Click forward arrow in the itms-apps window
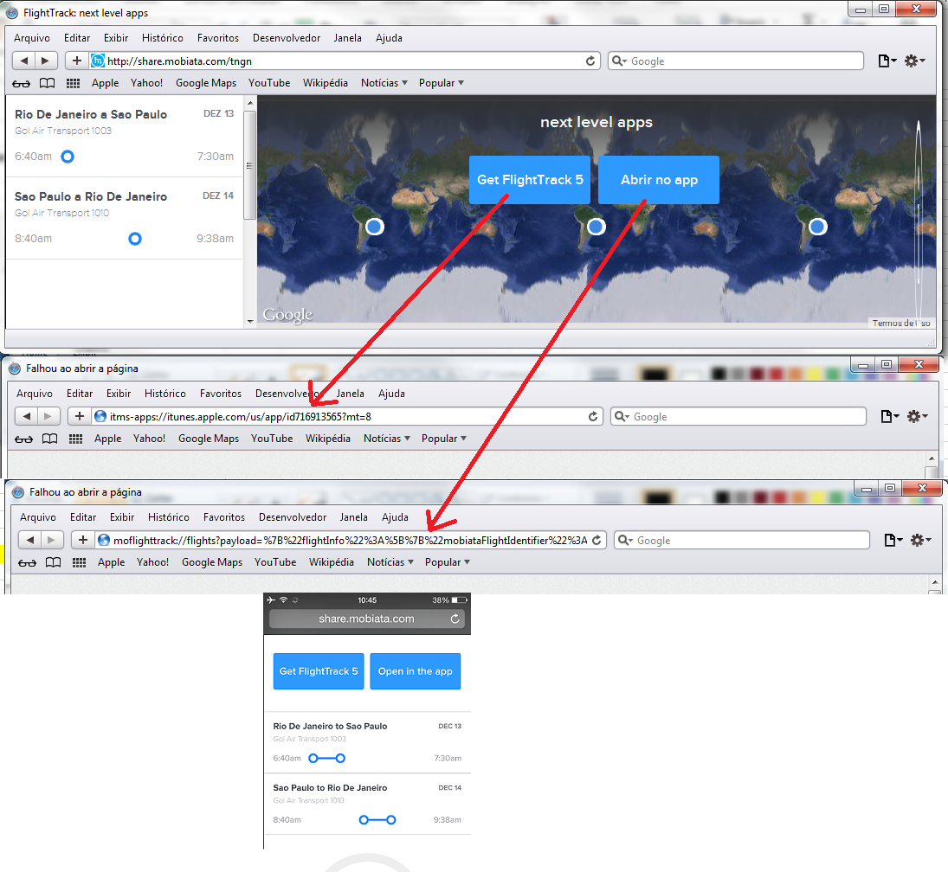This screenshot has width=948, height=872. coord(48,416)
